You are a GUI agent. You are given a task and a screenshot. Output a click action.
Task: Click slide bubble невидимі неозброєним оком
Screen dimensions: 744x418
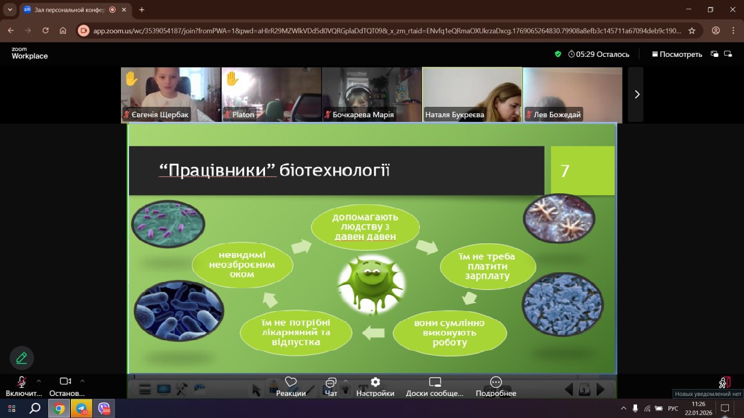click(242, 264)
